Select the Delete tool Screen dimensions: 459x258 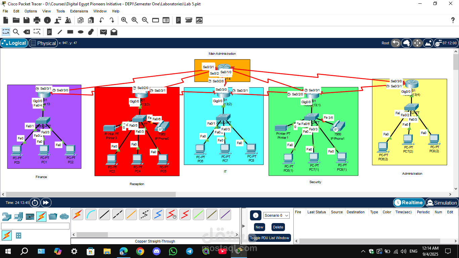[27, 32]
